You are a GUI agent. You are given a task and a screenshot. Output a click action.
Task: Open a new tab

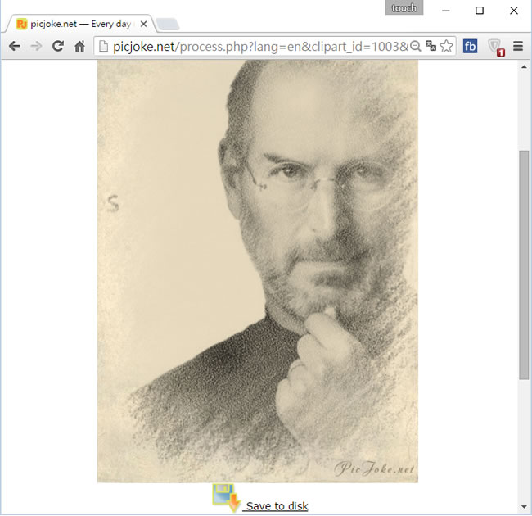(x=167, y=24)
